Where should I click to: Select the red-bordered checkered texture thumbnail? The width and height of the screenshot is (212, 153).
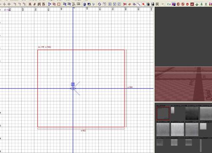pyautogui.click(x=163, y=113)
